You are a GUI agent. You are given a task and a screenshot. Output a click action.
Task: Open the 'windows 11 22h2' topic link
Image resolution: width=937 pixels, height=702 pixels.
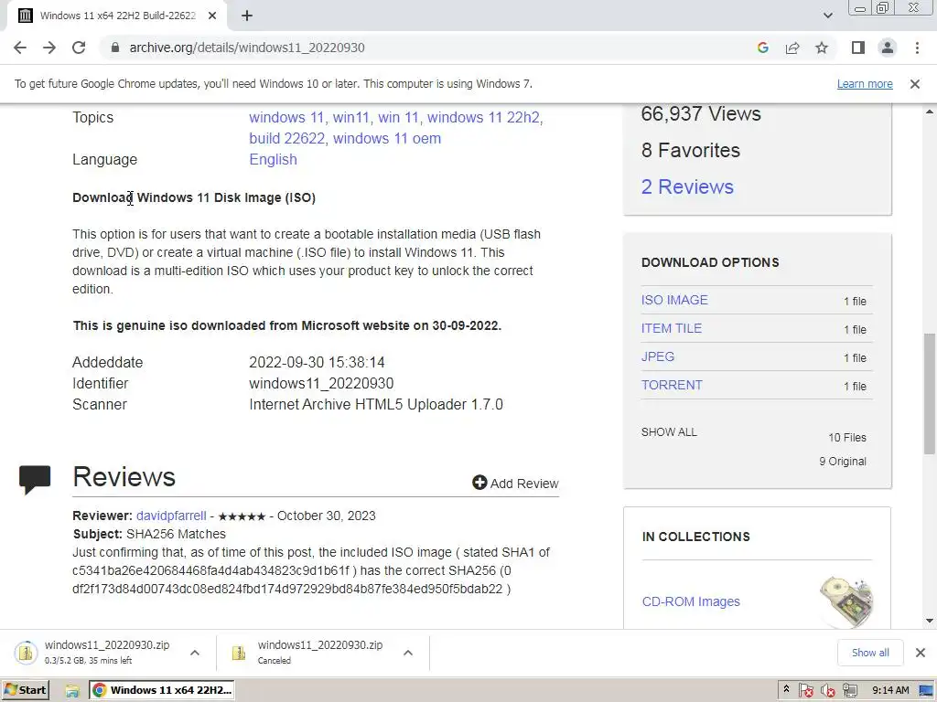[x=485, y=118]
